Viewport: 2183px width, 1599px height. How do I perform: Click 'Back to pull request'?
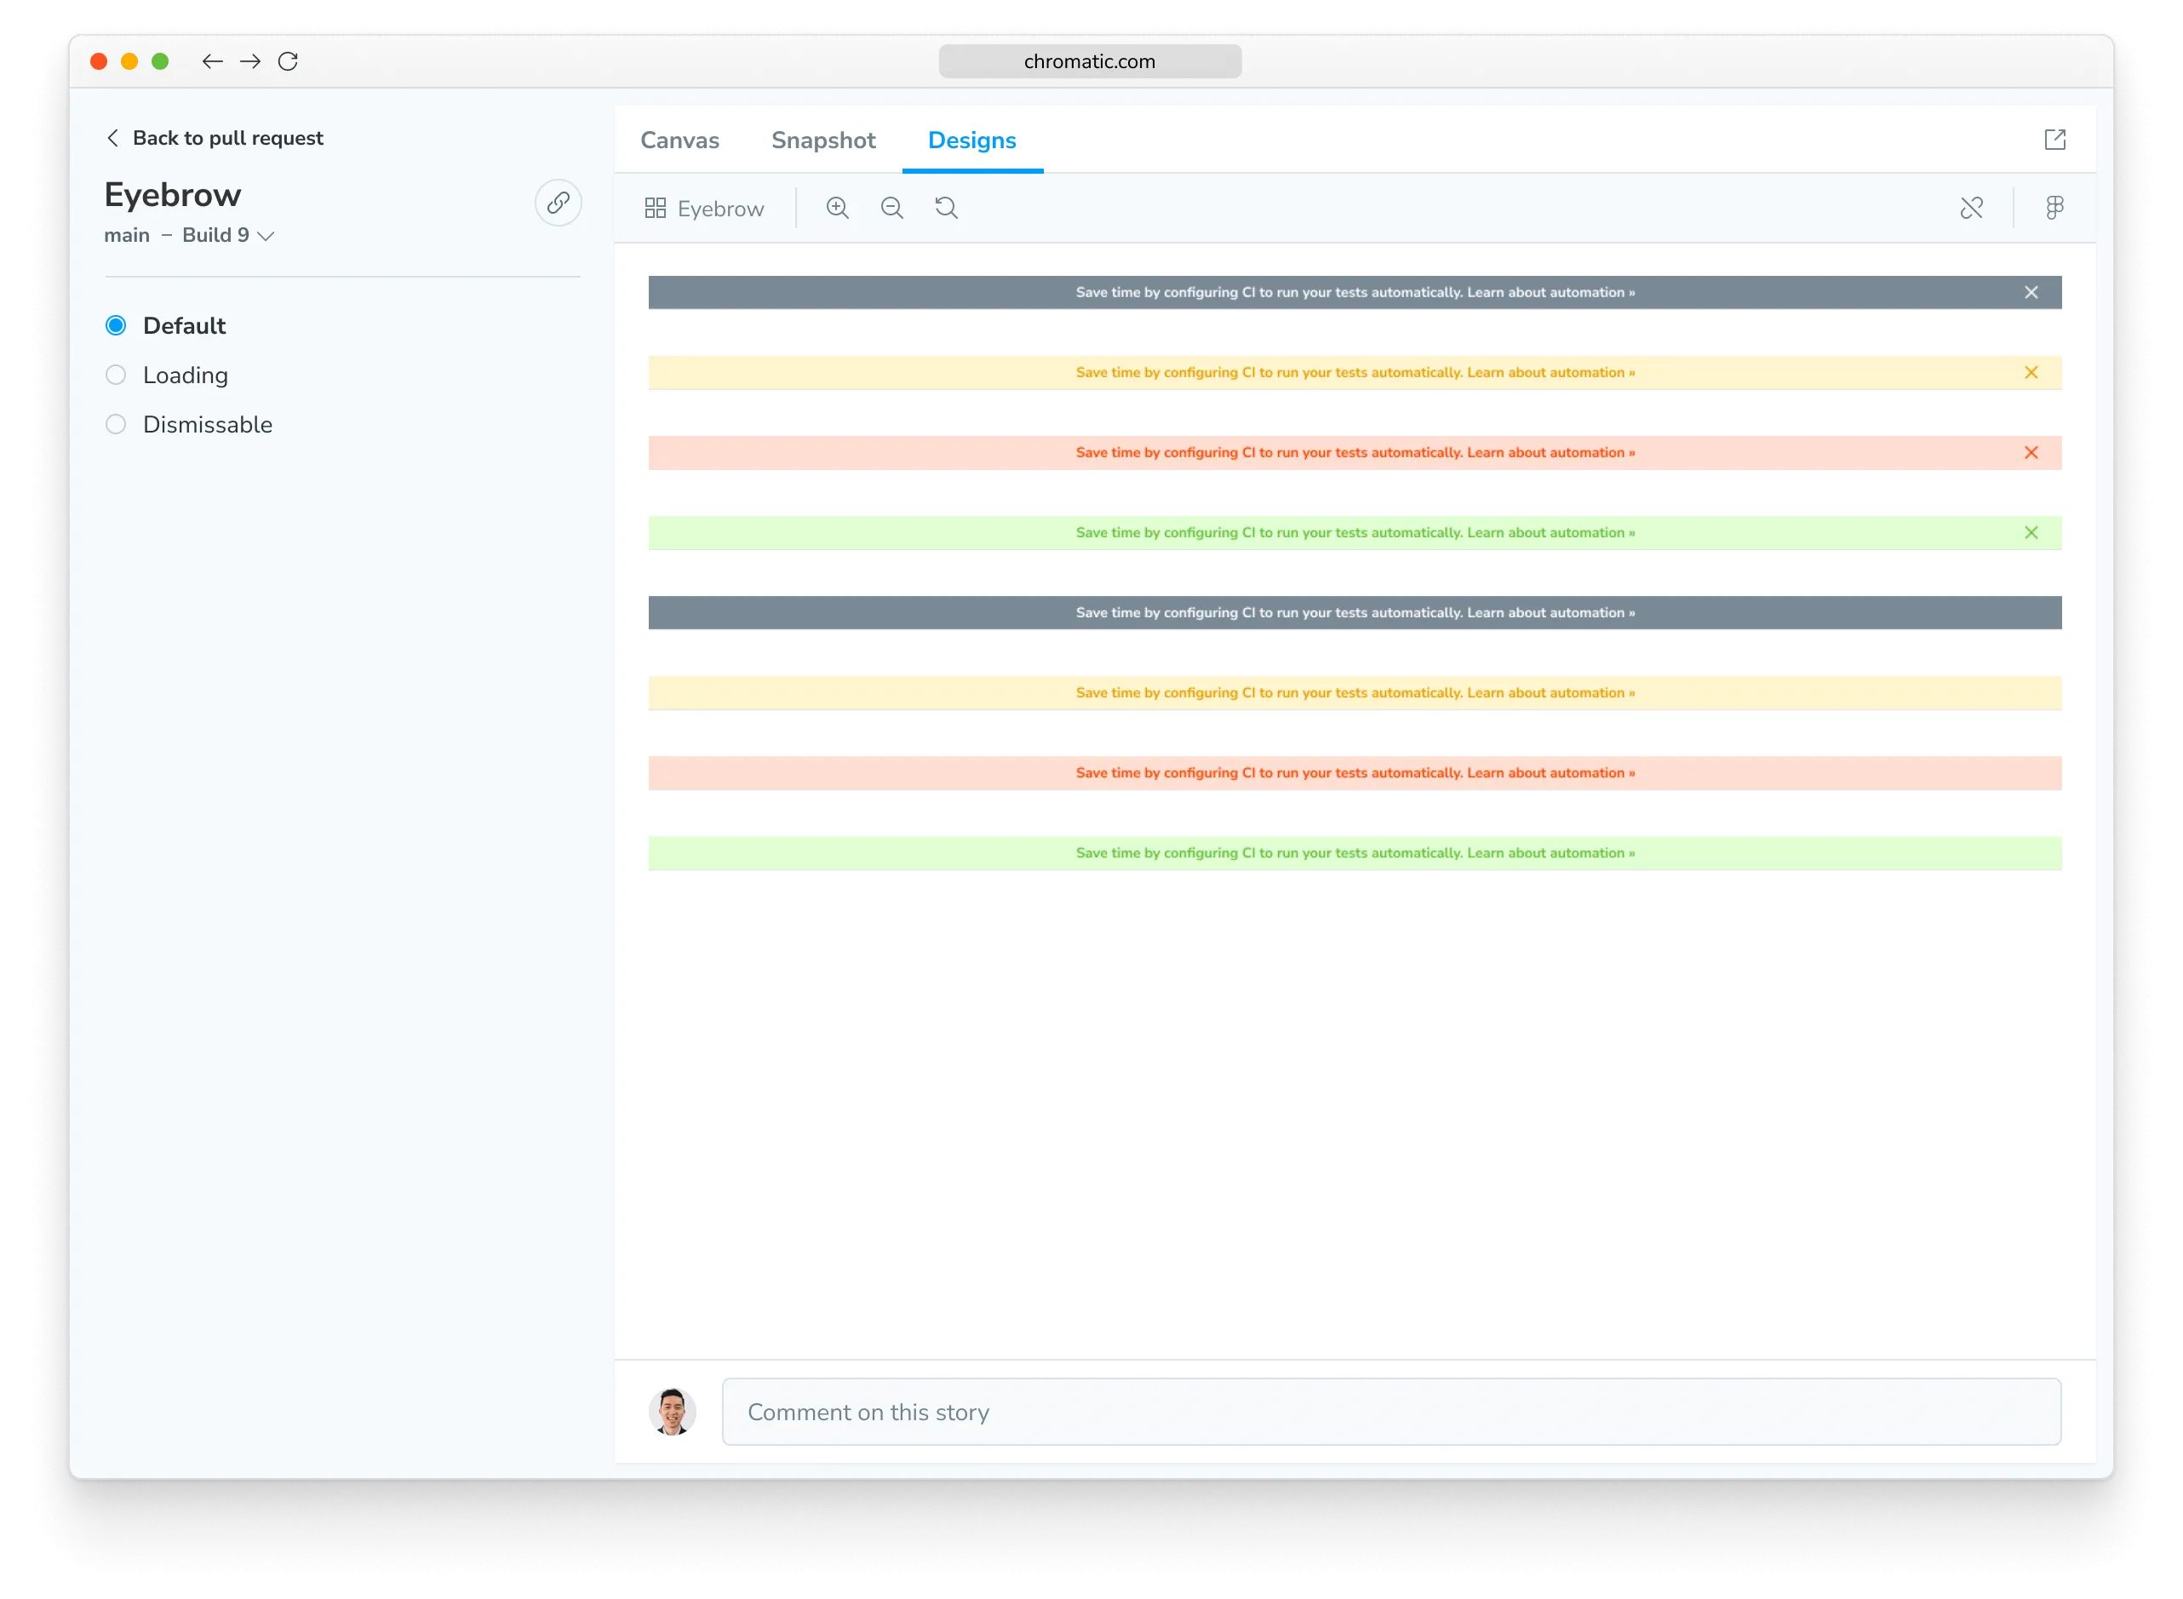[228, 137]
